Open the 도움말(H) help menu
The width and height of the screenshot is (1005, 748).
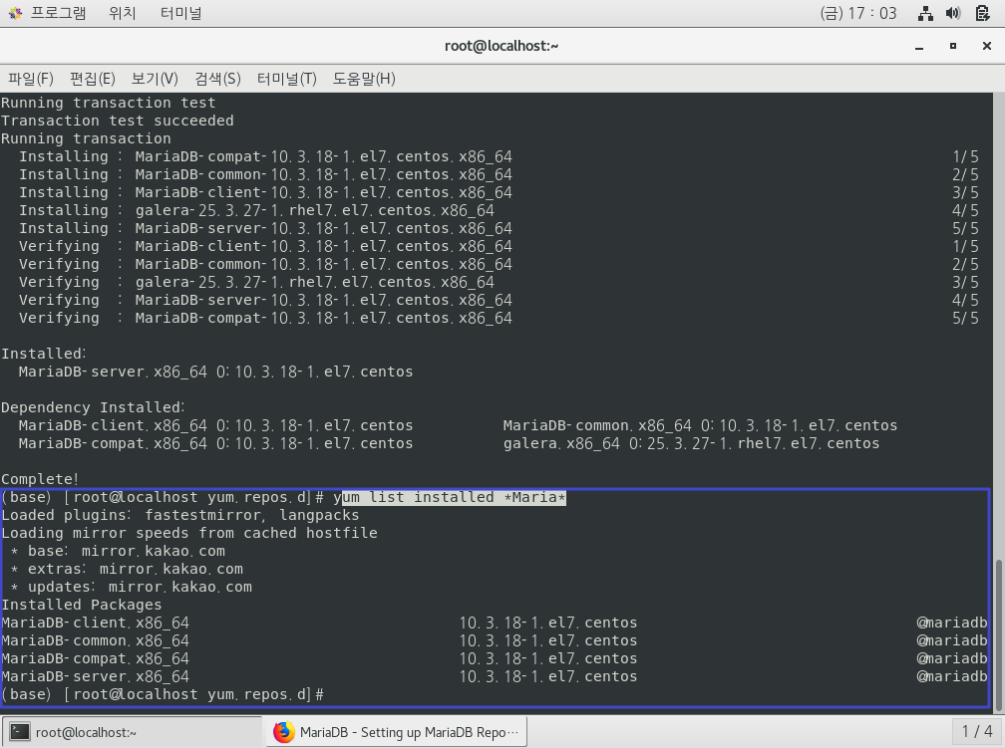364,78
